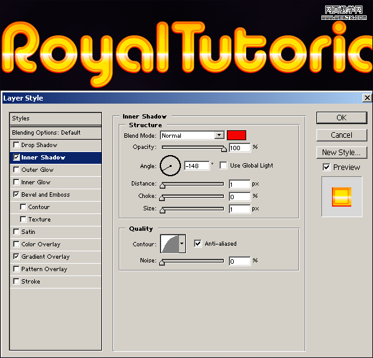Click the Distance value field
Viewport: 373px width, 358px height.
click(239, 184)
